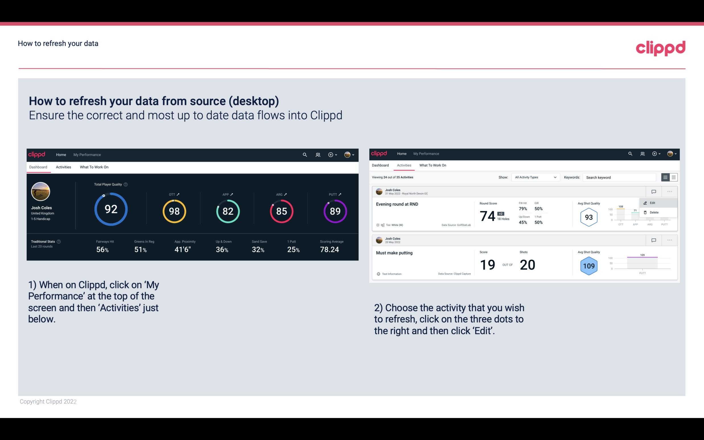Select the What To Work On tab
The height and width of the screenshot is (440, 704).
94,167
